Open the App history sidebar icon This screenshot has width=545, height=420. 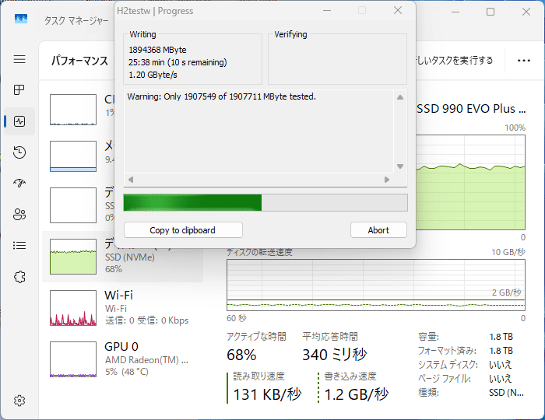[19, 152]
